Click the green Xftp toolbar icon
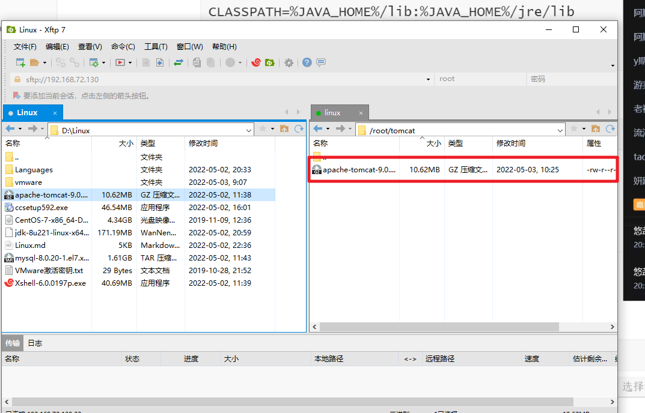 tap(270, 62)
